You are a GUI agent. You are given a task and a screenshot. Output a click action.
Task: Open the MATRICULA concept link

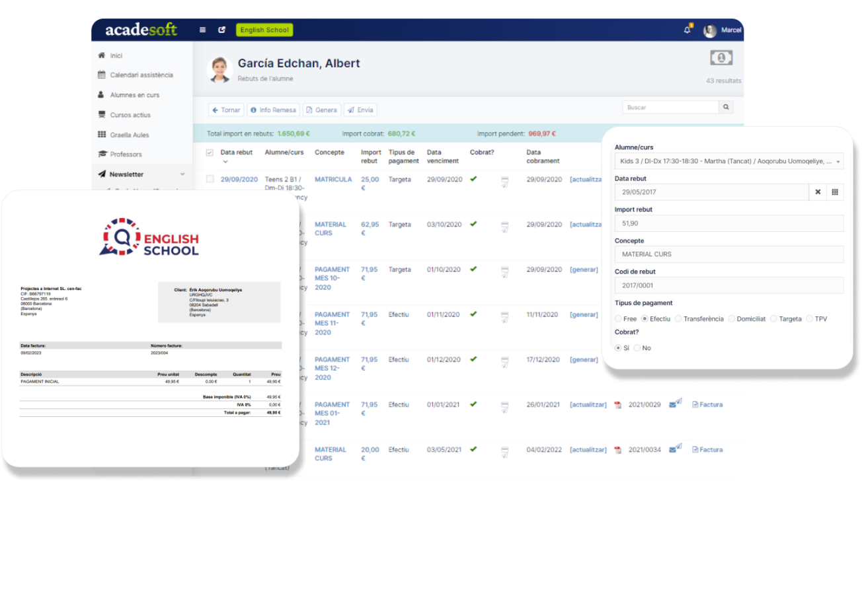pos(333,180)
